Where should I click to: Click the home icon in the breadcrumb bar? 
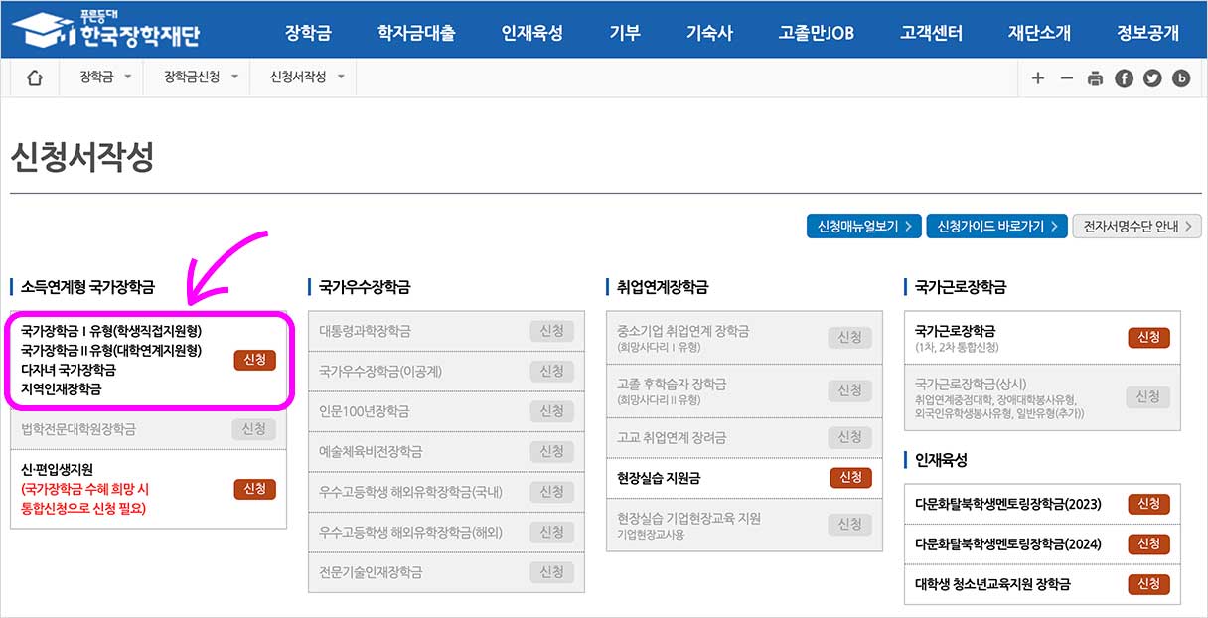pos(34,77)
